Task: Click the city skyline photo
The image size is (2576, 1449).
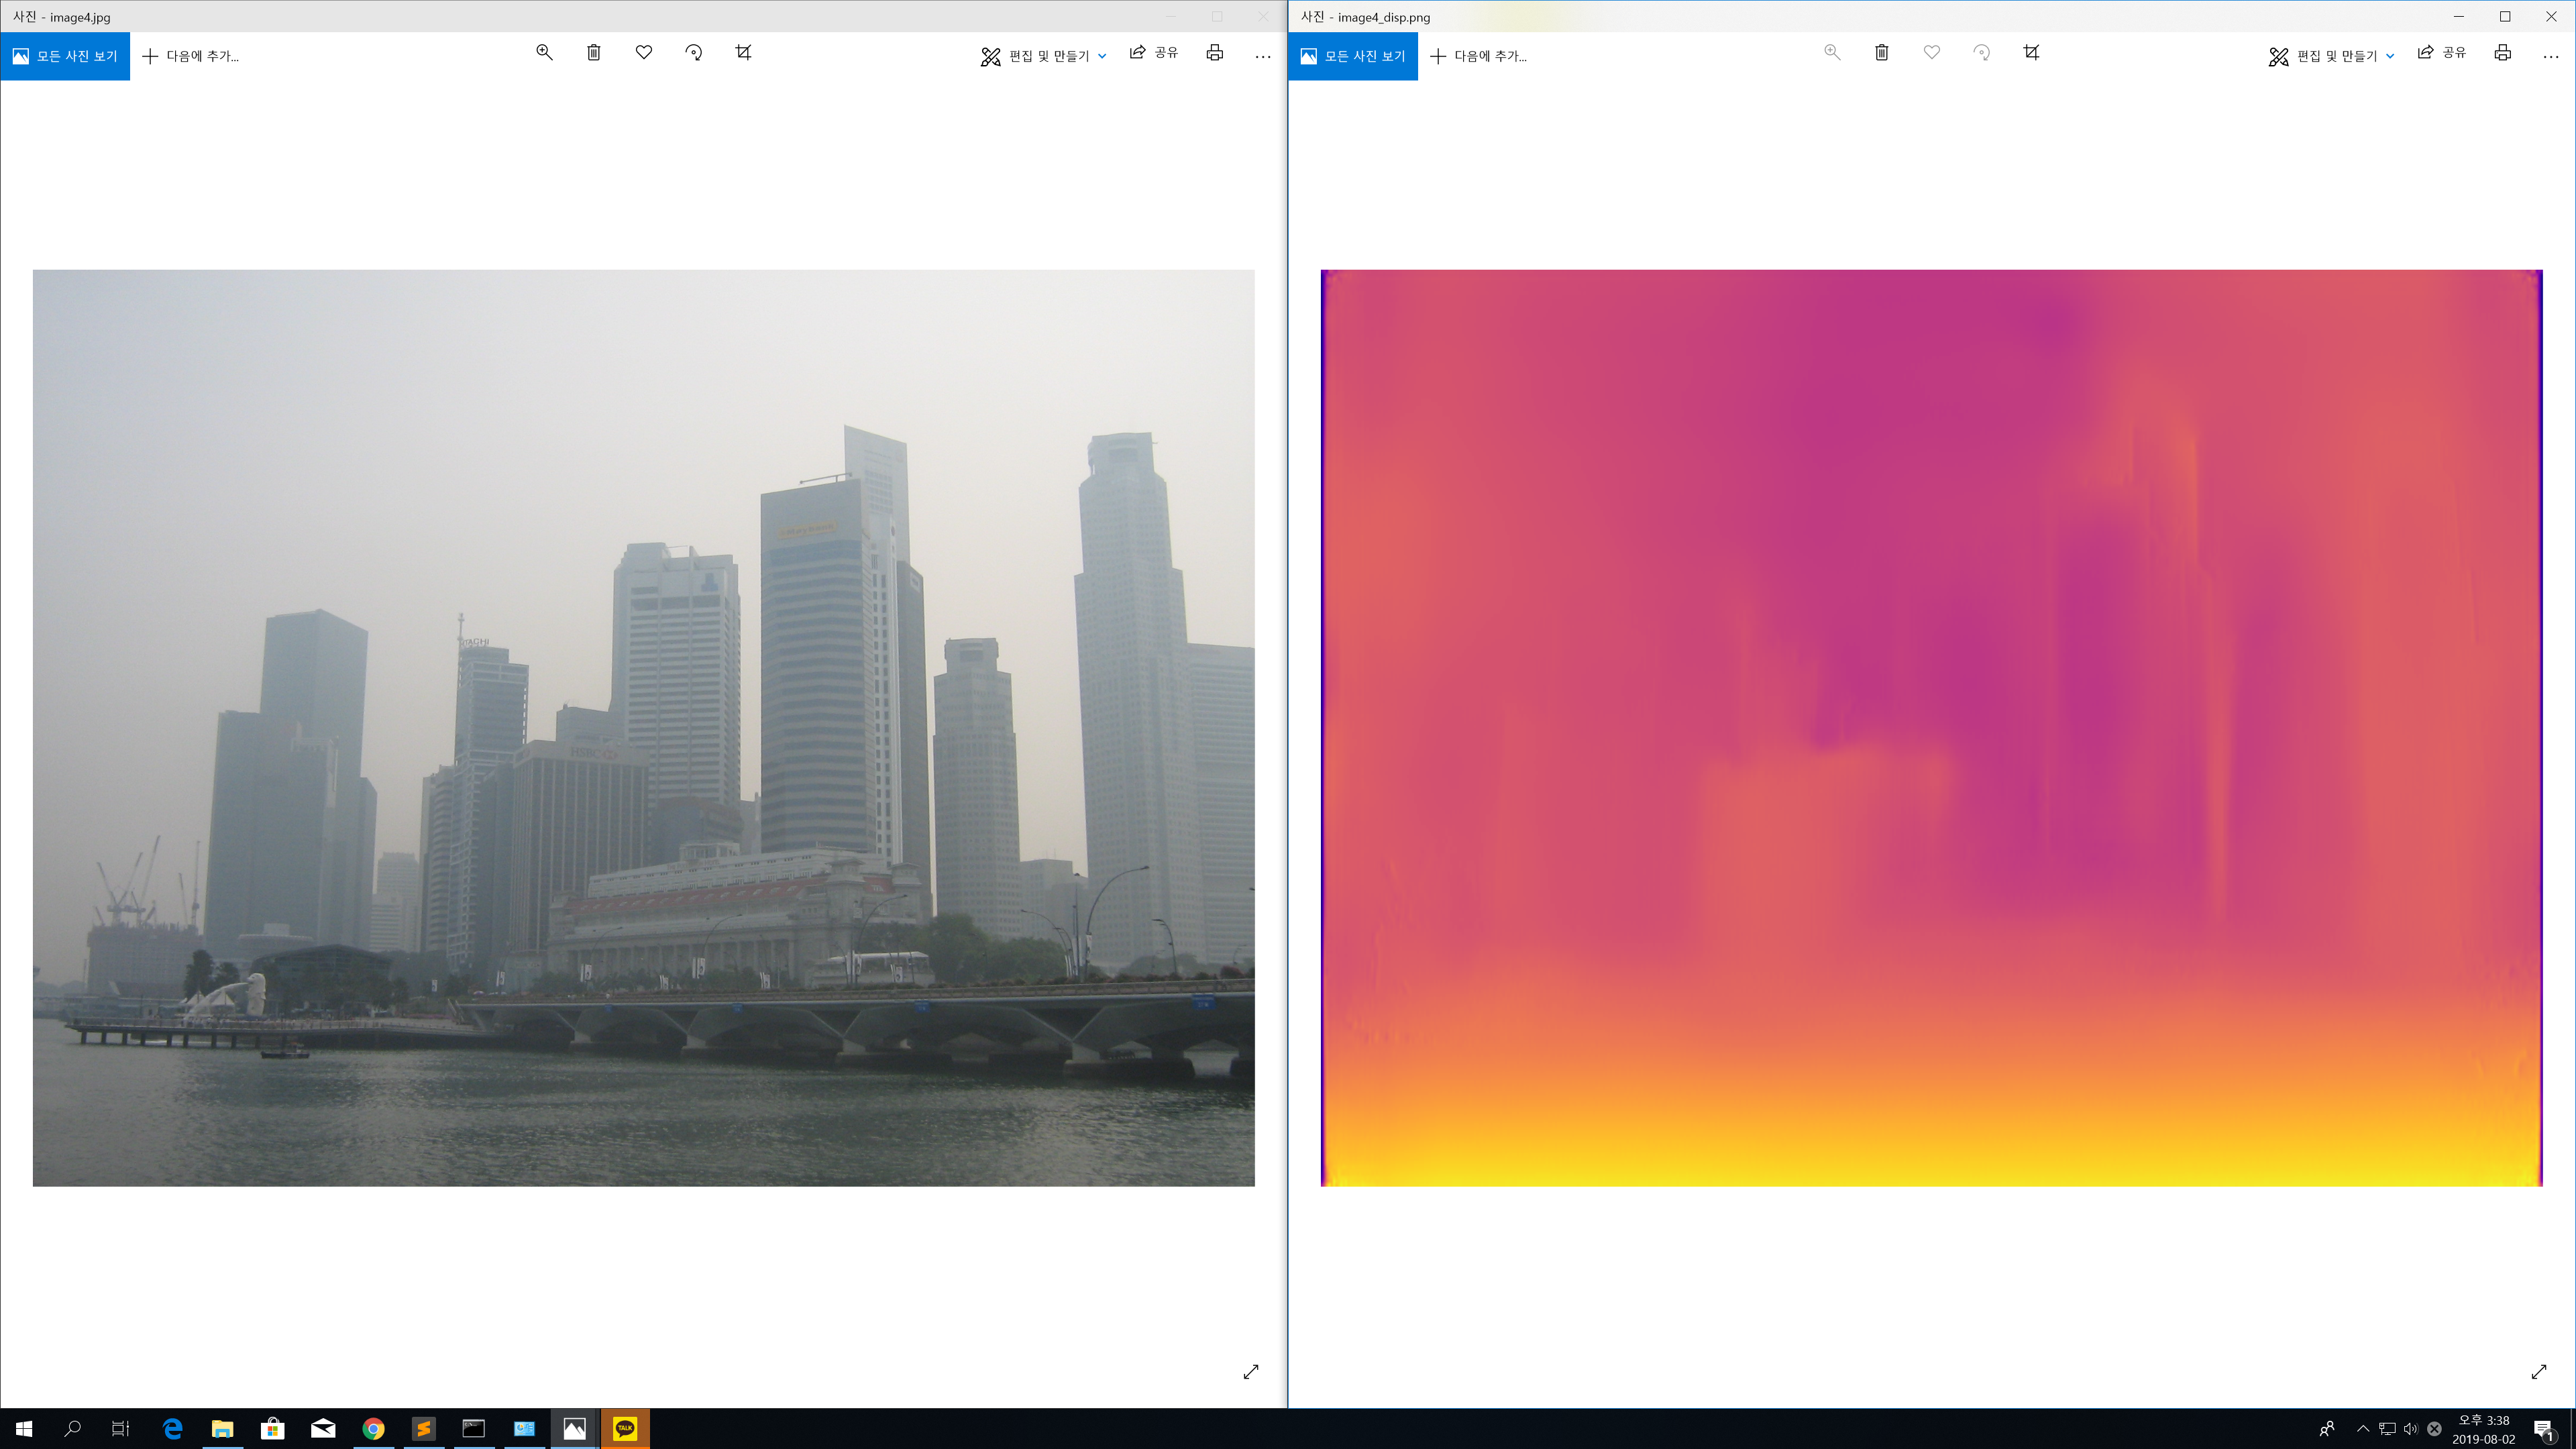Action: pyautogui.click(x=643, y=727)
